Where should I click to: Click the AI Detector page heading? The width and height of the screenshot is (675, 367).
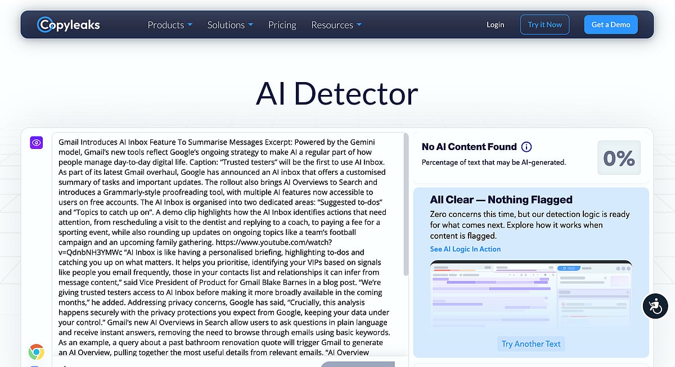(x=337, y=94)
